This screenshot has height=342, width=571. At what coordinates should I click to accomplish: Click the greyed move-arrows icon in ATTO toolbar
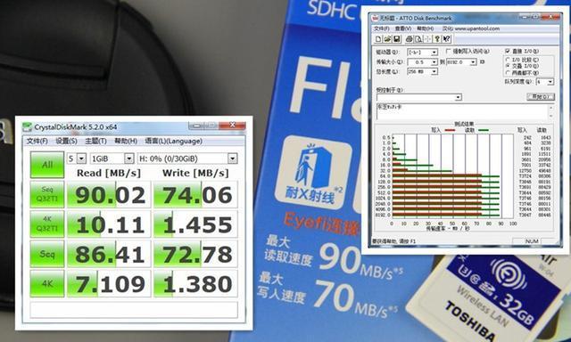click(x=428, y=38)
